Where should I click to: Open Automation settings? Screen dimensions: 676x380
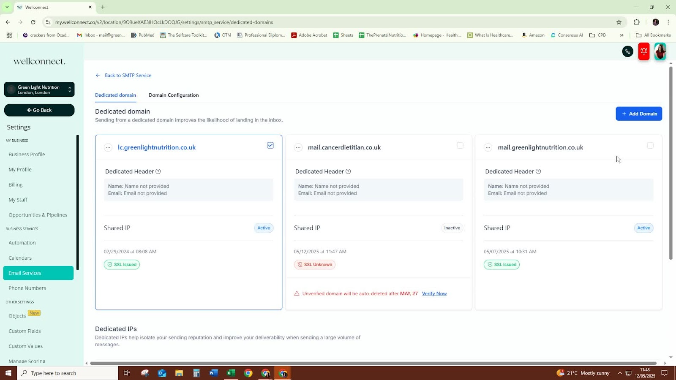pyautogui.click(x=22, y=243)
